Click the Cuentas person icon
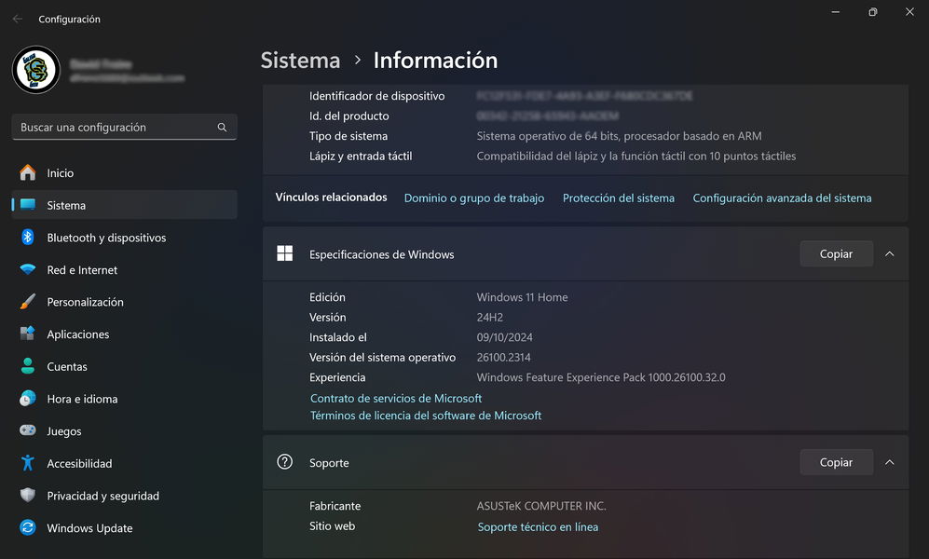 pos(27,366)
